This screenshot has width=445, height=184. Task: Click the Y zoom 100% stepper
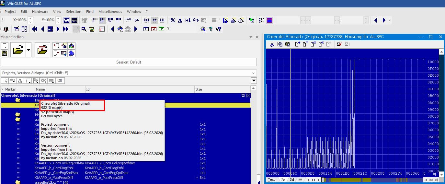click(58, 20)
